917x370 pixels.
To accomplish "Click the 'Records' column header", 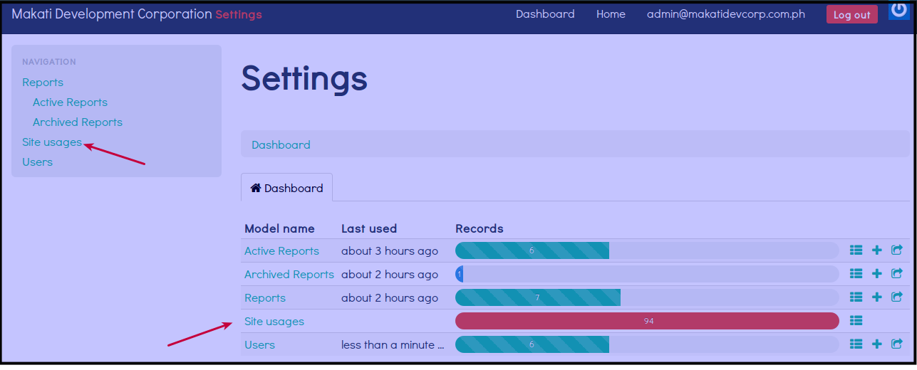I will 480,228.
